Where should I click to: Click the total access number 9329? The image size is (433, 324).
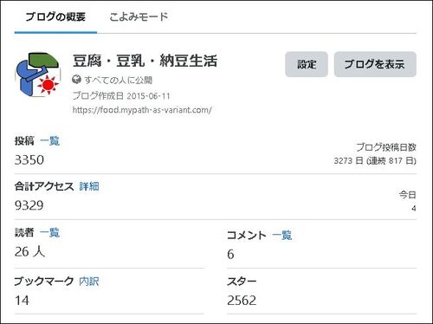click(x=29, y=205)
